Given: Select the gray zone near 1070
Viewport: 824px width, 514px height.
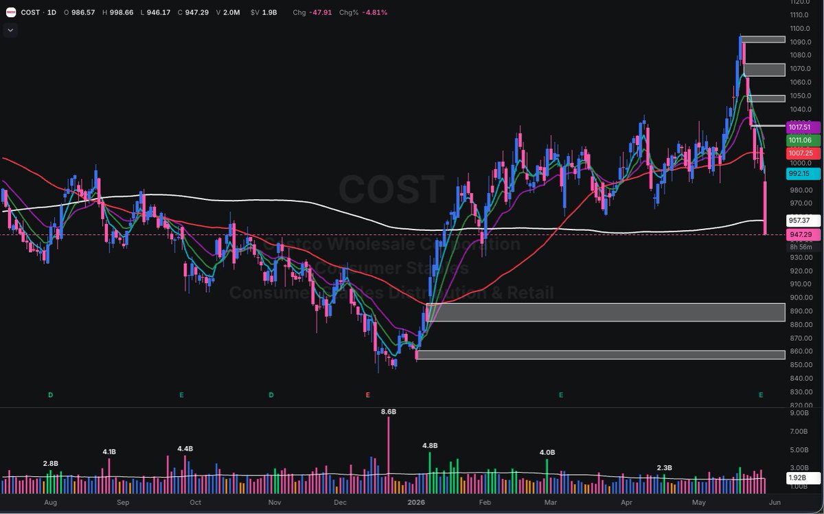Looking at the screenshot, I should (x=764, y=69).
